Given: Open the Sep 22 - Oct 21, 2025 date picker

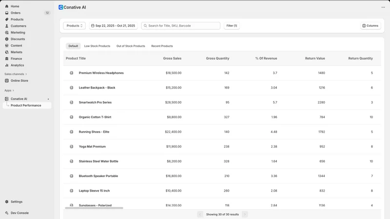Looking at the screenshot, I should click(114, 26).
